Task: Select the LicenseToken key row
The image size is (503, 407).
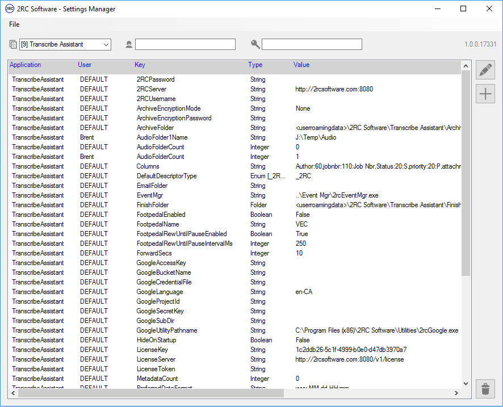Action: 234,369
